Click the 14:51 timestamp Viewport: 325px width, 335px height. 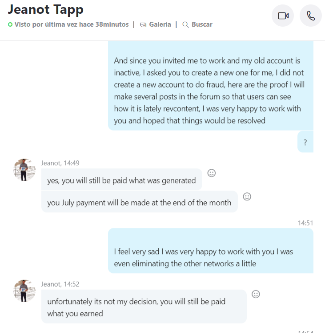(305, 223)
